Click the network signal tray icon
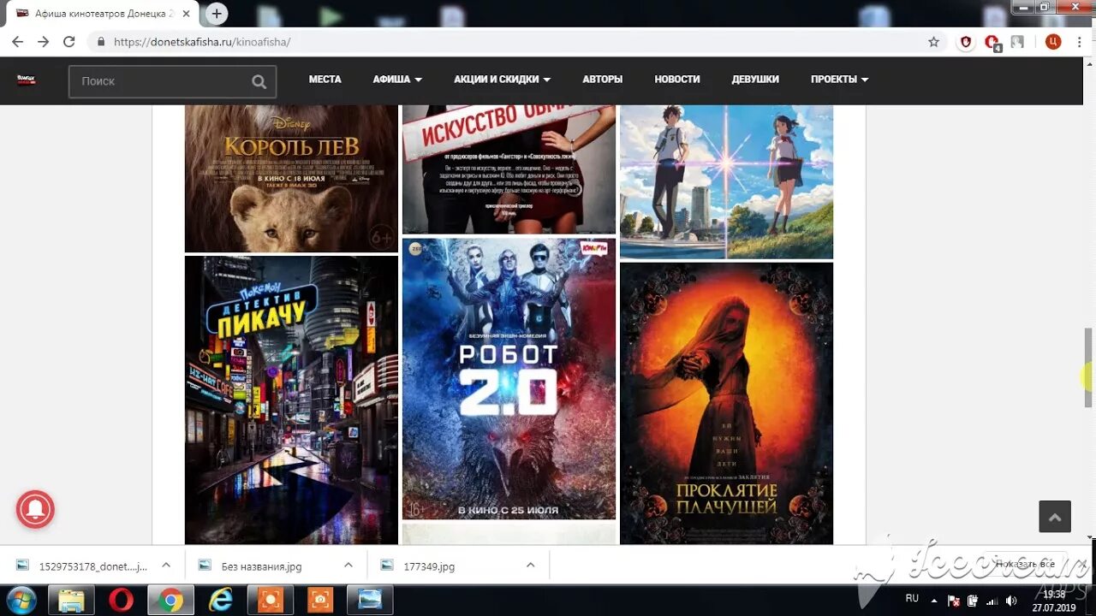1096x616 pixels. tap(992, 601)
